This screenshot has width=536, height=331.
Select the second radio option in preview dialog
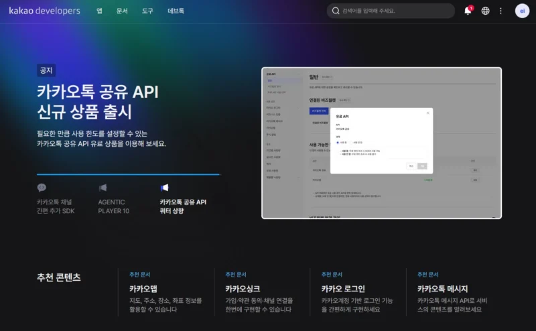pos(351,143)
